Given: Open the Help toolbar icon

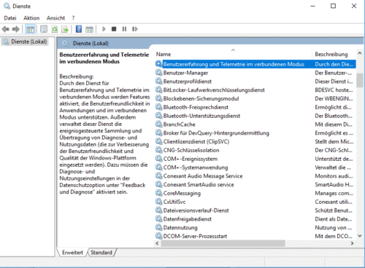Looking at the screenshot, I should (x=79, y=29).
